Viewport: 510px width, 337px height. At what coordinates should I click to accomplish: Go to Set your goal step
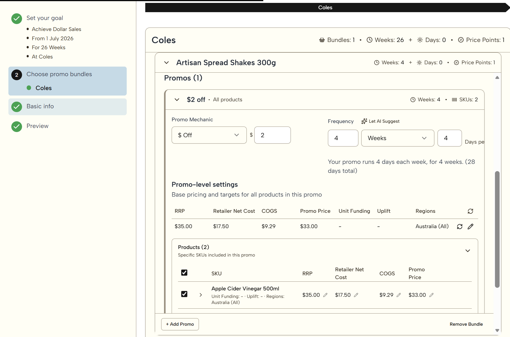click(x=45, y=18)
